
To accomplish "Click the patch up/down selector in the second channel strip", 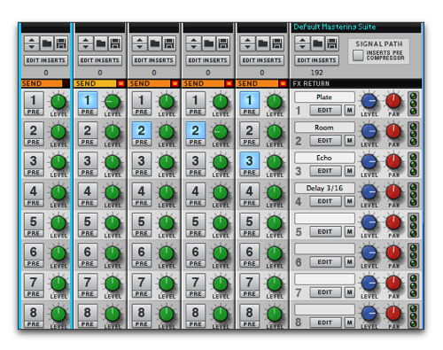I will click(86, 43).
